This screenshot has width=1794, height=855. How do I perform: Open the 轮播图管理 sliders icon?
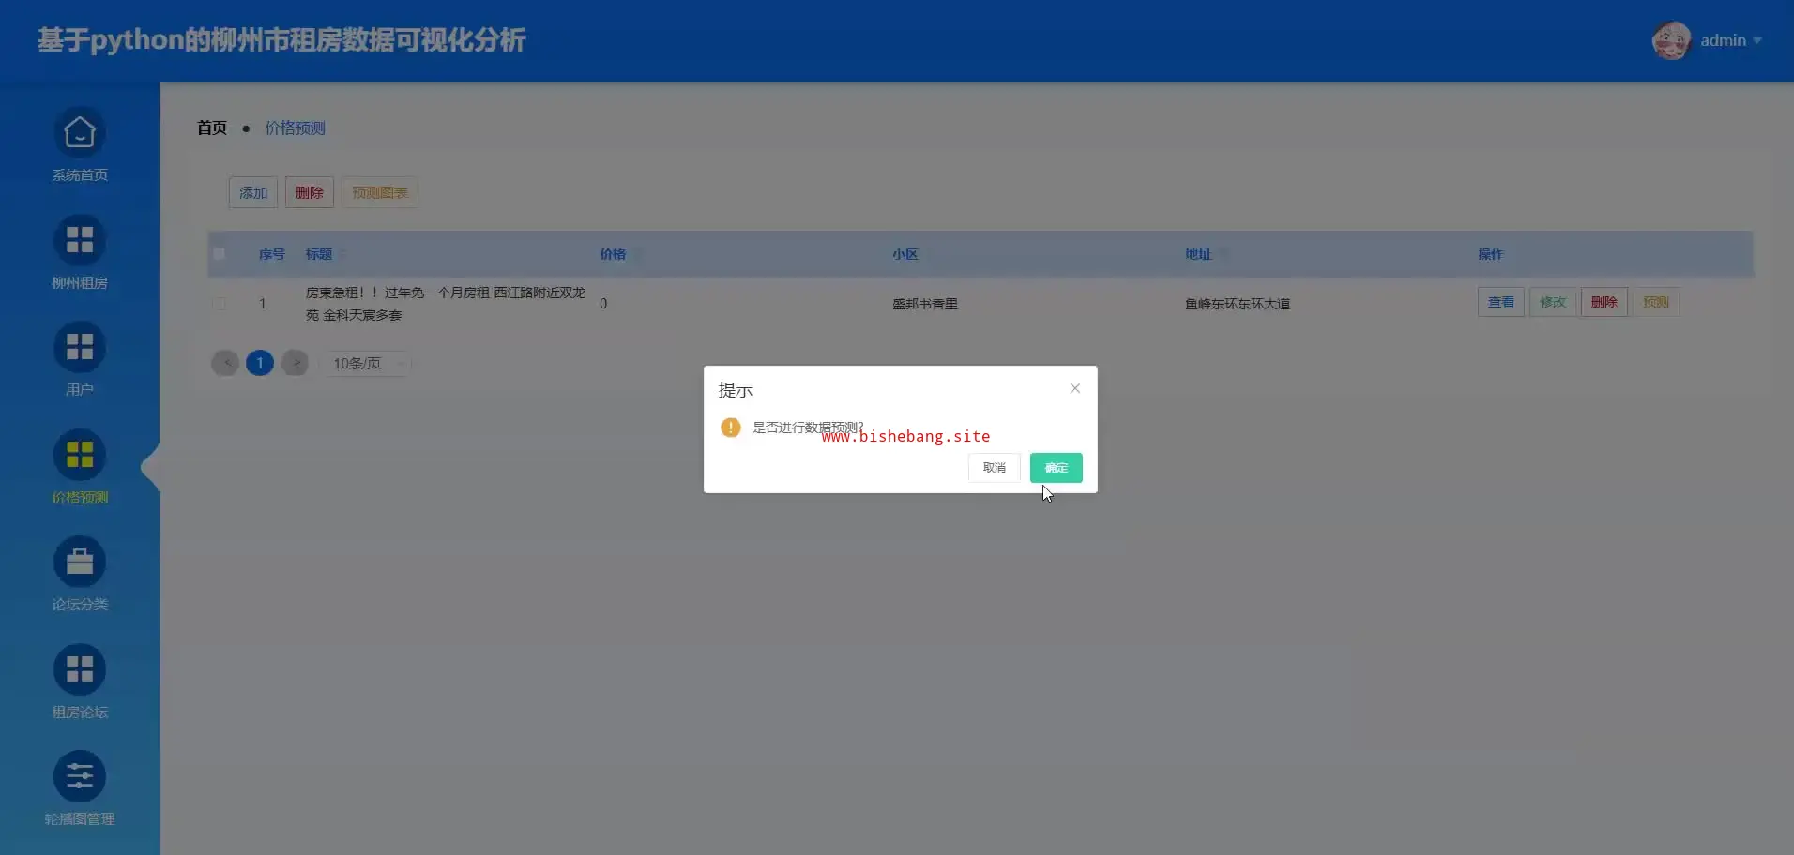[x=80, y=777]
